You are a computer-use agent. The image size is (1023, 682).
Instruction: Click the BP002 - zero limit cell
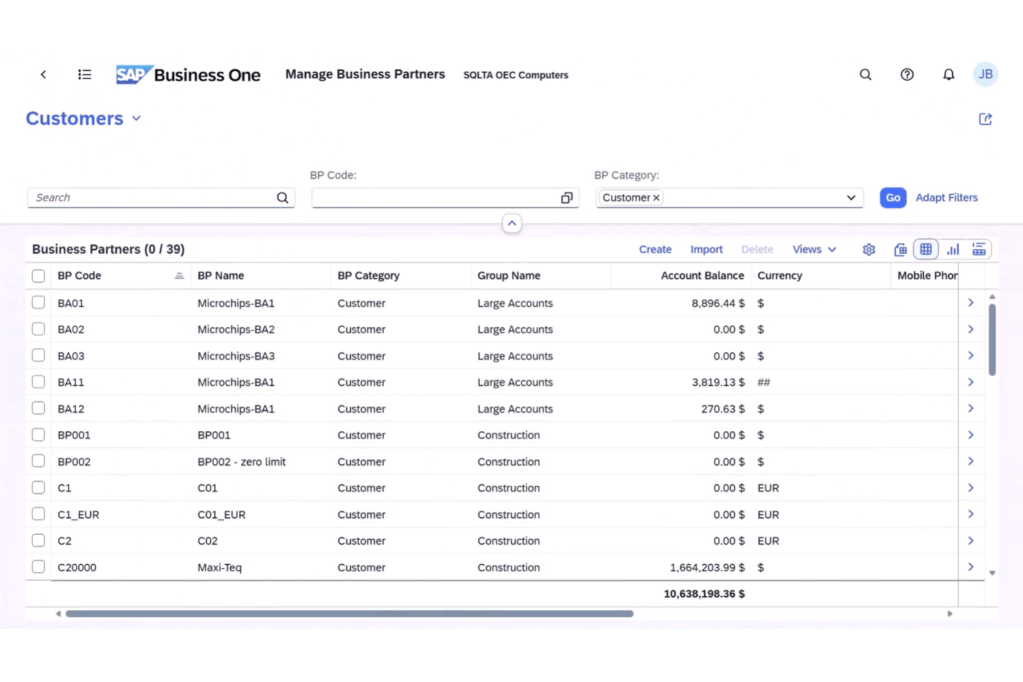pyautogui.click(x=241, y=462)
